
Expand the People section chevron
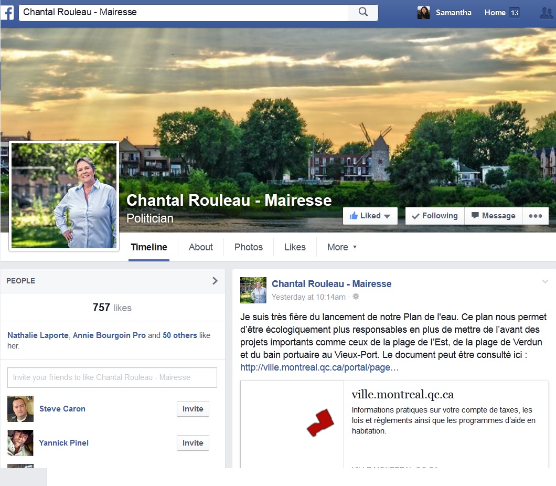(215, 281)
